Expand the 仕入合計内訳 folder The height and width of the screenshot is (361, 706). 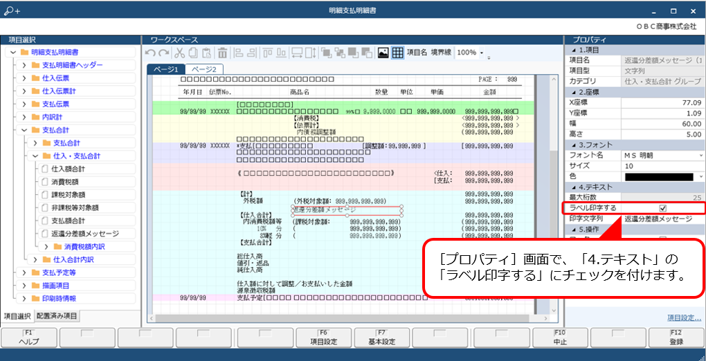coord(35,260)
